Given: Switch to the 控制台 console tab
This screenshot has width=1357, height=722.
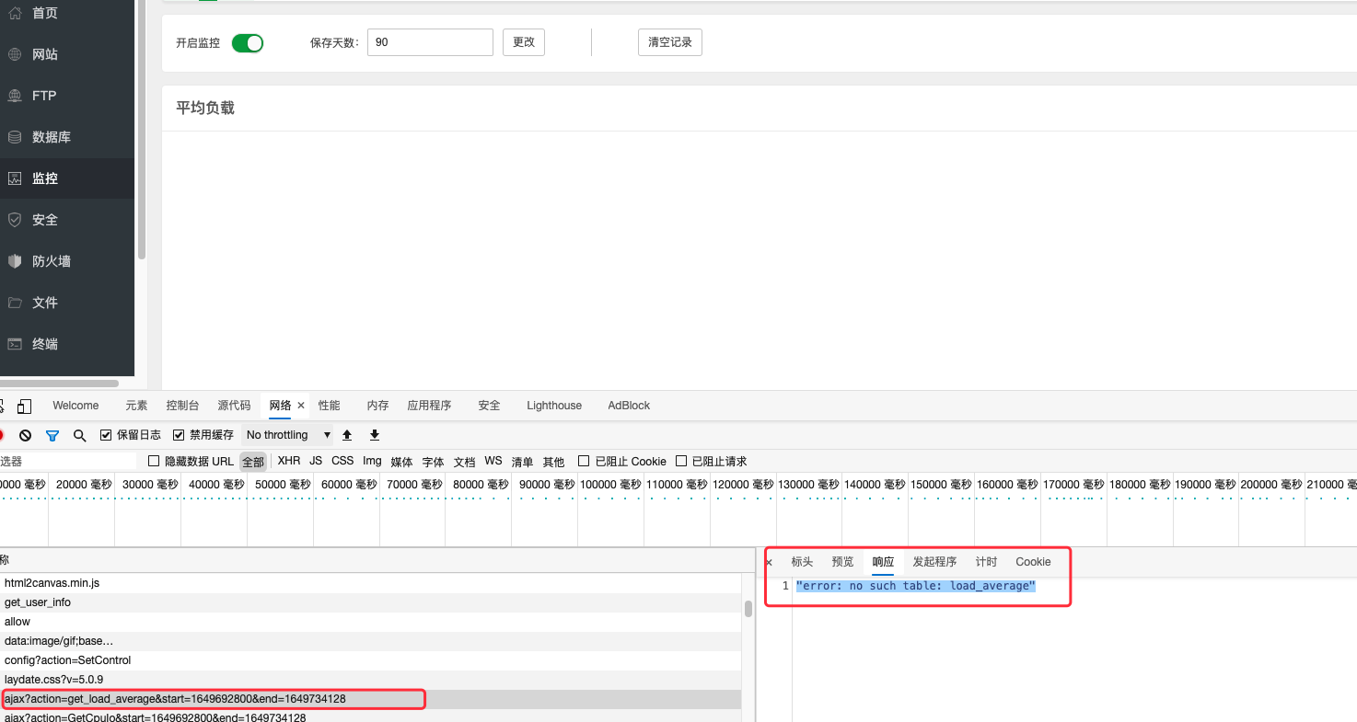Looking at the screenshot, I should (x=182, y=406).
